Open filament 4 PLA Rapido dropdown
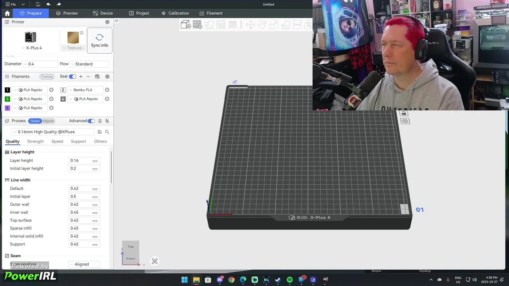The width and height of the screenshot is (509, 286). tap(85, 99)
